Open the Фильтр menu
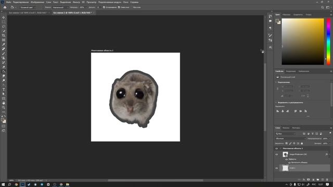The image size is (333, 187). point(76,2)
